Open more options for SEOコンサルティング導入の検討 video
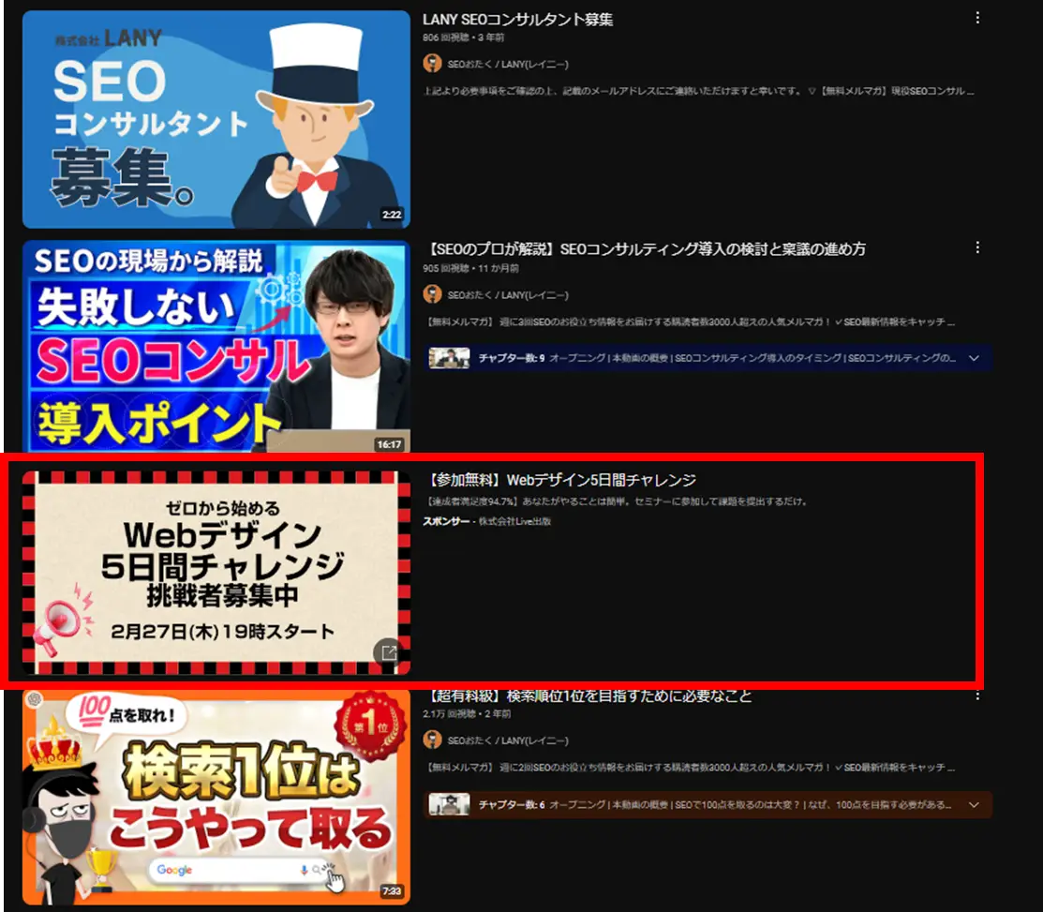The height and width of the screenshot is (912, 1043). click(x=977, y=248)
